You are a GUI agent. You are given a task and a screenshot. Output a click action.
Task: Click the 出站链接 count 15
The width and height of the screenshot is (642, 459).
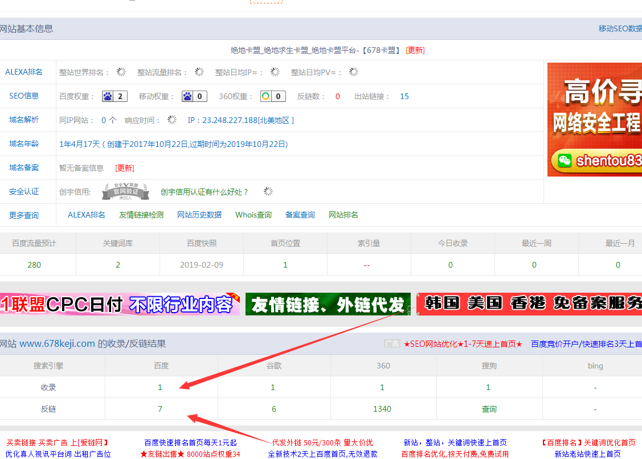(404, 96)
